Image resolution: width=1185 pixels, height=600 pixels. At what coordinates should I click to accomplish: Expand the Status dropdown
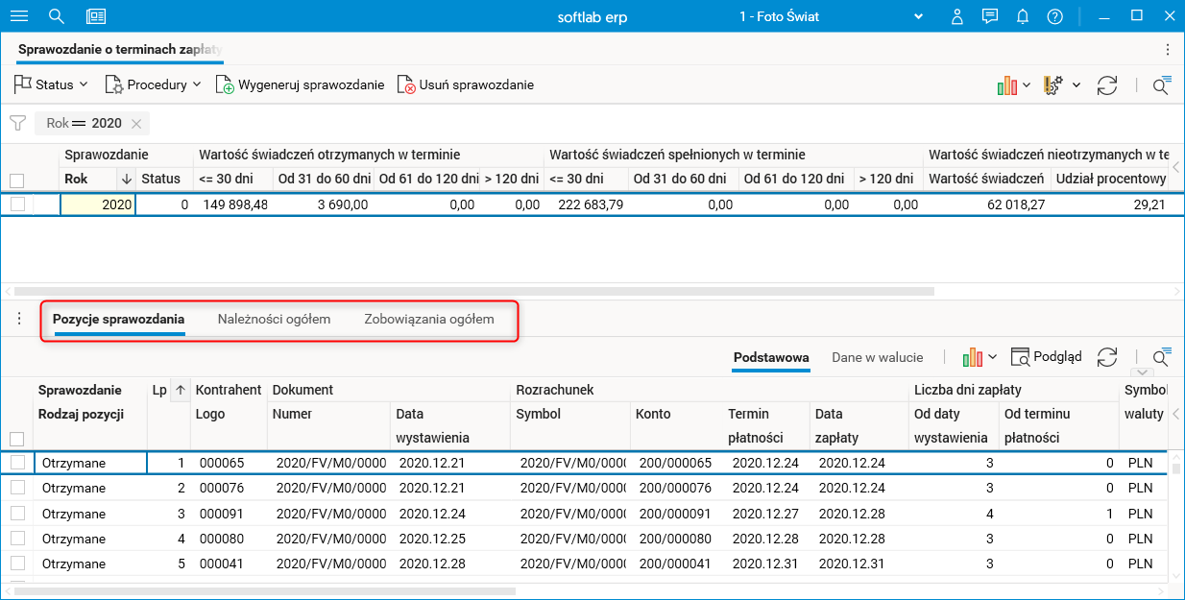coord(52,84)
